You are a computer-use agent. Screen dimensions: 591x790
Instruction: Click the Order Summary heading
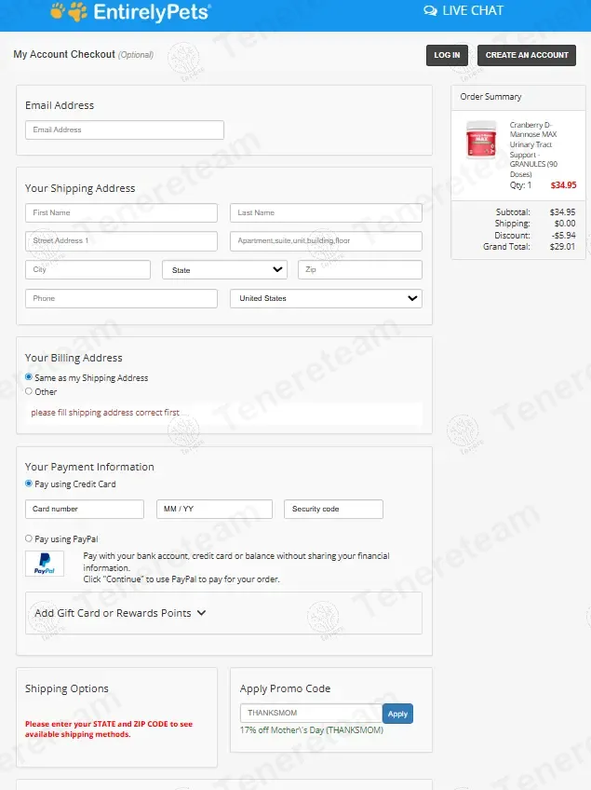point(490,97)
